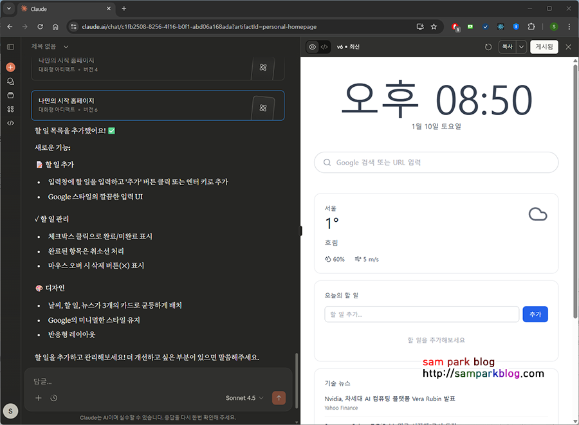The width and height of the screenshot is (579, 425).
Task: Click the 할 일 추가 todo input field
Action: pyautogui.click(x=421, y=314)
